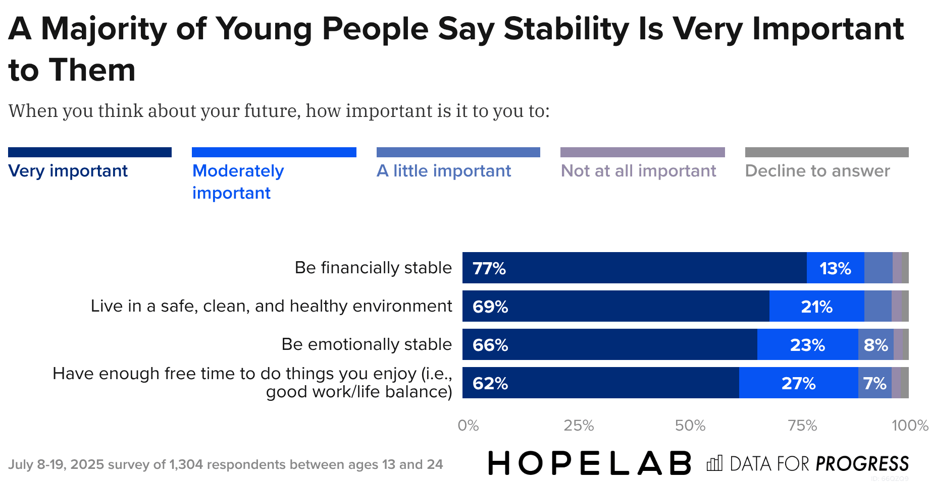Image resolution: width=929 pixels, height=483 pixels.
Task: Click the Decline to answer legend text
Action: tap(817, 171)
